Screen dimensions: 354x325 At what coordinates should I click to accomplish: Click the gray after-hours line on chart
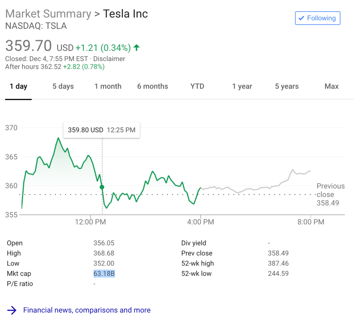(x=256, y=188)
